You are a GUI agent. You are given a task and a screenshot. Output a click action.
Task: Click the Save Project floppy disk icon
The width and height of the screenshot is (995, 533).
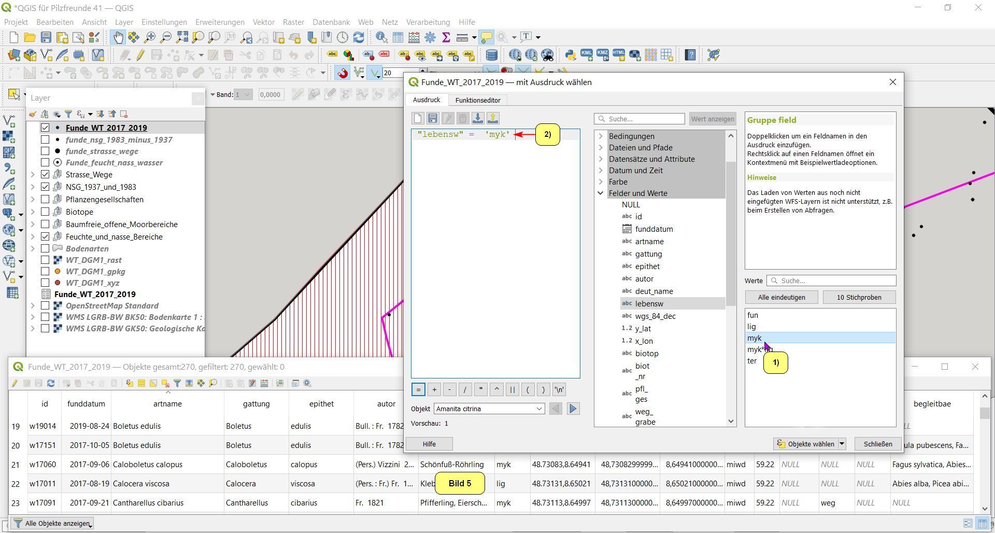46,37
